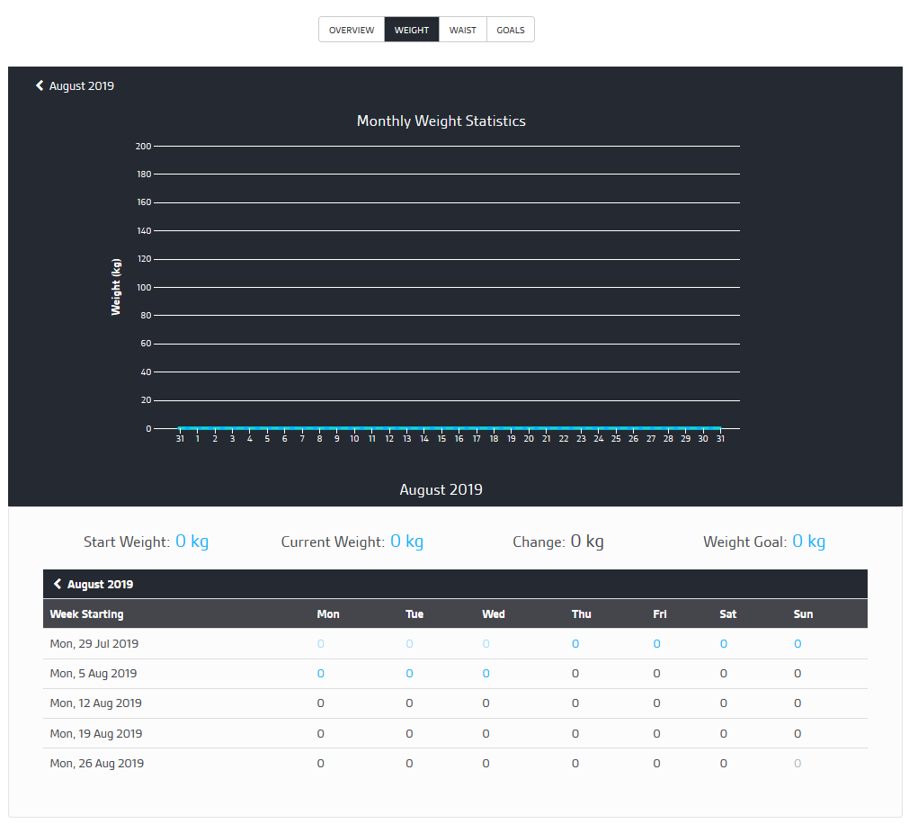Click the back chevron in the table header
This screenshot has height=824, width=909.
tap(58, 584)
